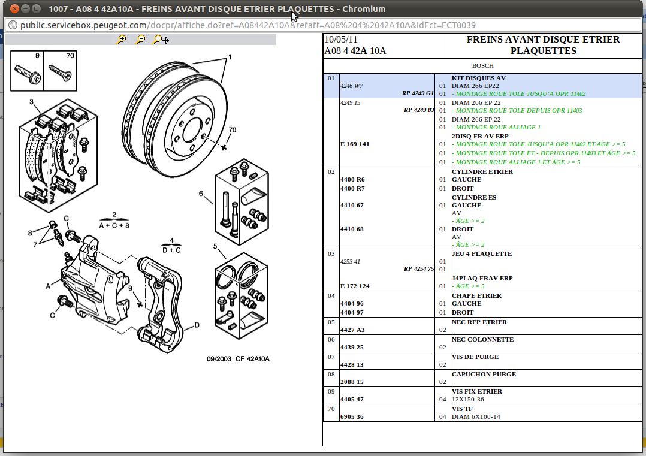Select part number E 172 124
Image resolution: width=646 pixels, height=456 pixels.
(355, 286)
